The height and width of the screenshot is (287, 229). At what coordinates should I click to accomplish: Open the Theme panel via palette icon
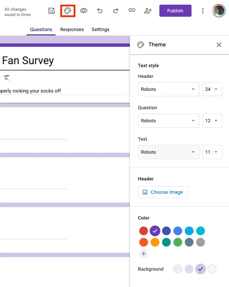click(x=68, y=10)
